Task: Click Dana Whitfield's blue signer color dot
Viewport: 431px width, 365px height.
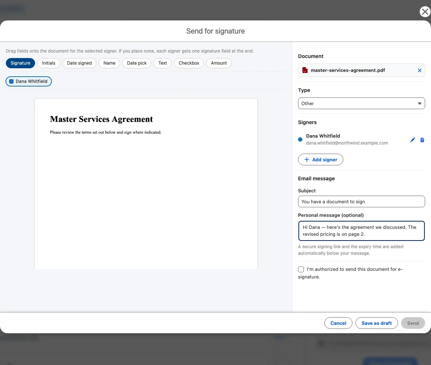Action: coord(300,139)
